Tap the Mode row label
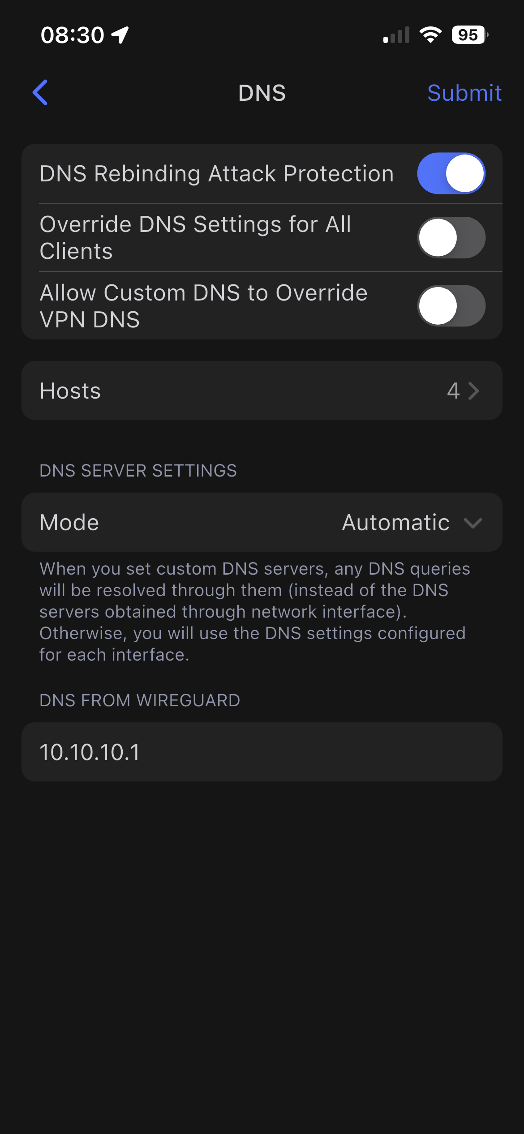The image size is (524, 1134). pos(69,523)
